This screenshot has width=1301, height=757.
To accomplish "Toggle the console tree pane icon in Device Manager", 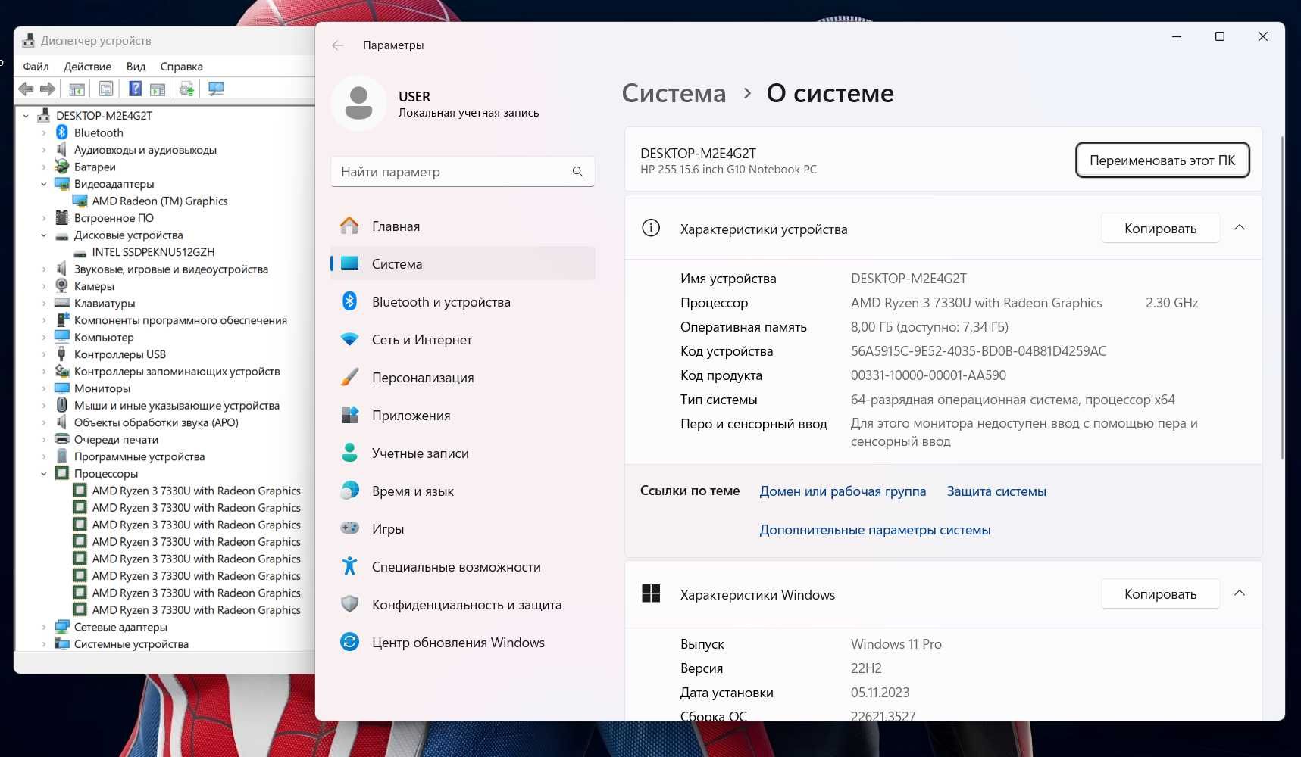I will 77,89.
